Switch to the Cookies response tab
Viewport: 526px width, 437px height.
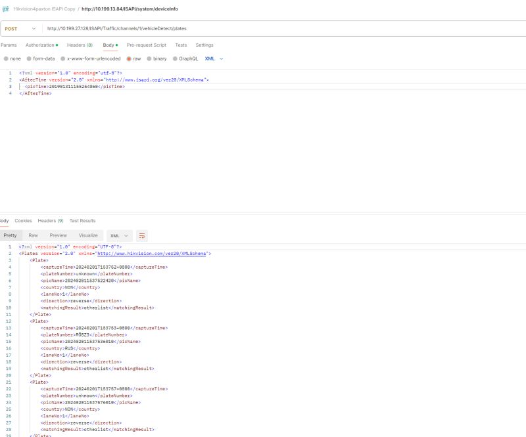coord(22,220)
